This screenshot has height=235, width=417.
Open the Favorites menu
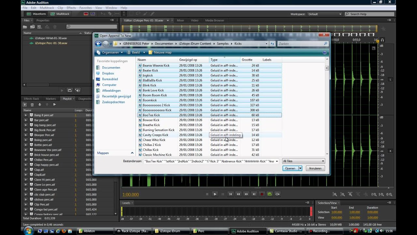tap(86, 8)
